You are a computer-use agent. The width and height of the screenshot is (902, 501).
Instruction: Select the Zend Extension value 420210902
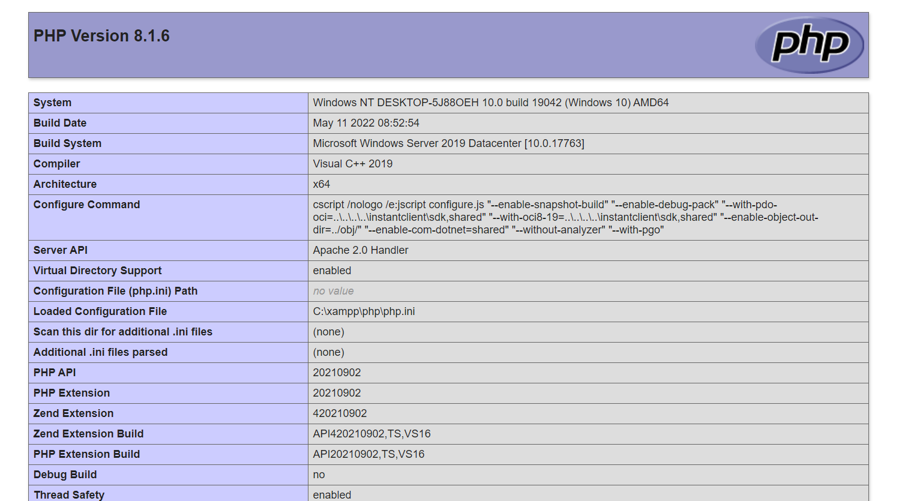tap(340, 413)
